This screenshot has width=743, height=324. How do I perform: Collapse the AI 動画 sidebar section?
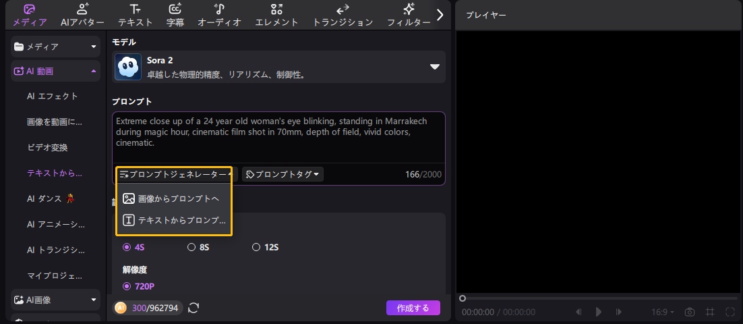coord(55,71)
